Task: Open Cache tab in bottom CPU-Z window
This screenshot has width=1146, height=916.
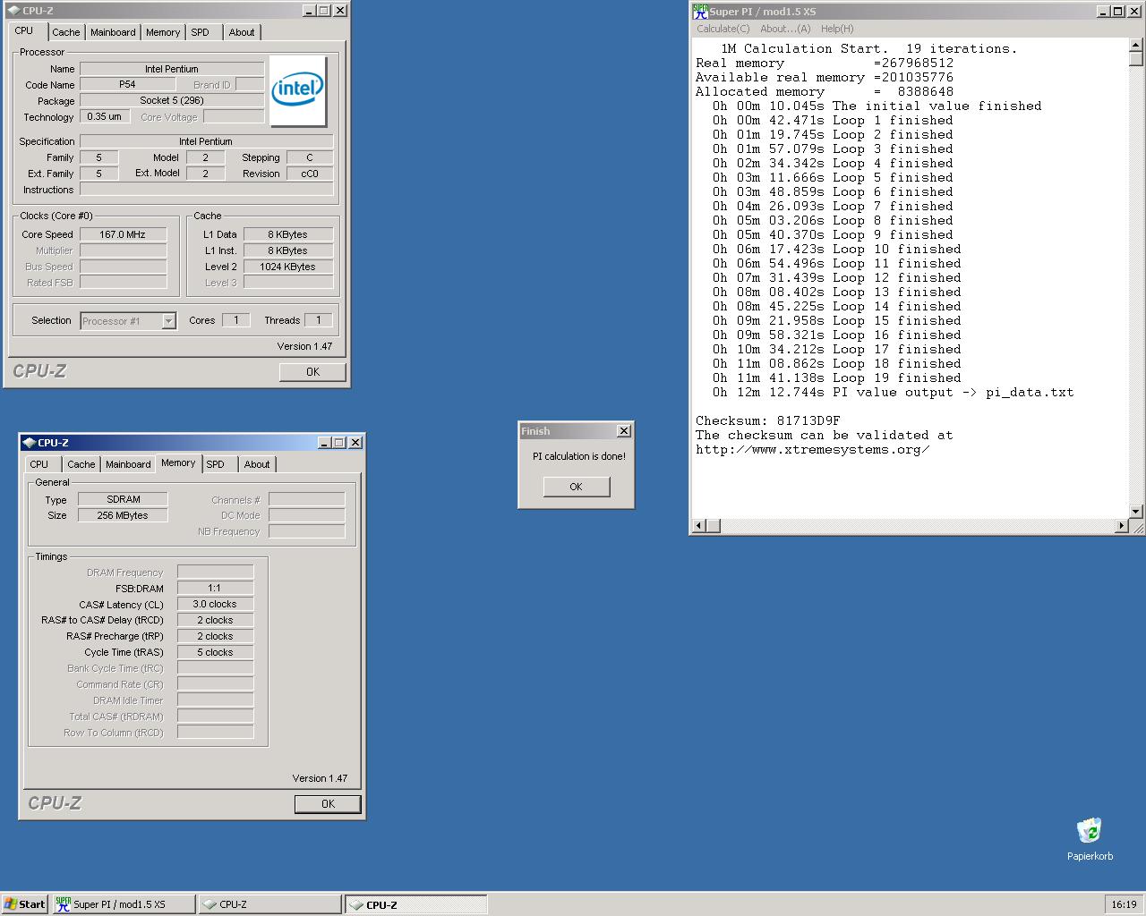Action: point(81,464)
